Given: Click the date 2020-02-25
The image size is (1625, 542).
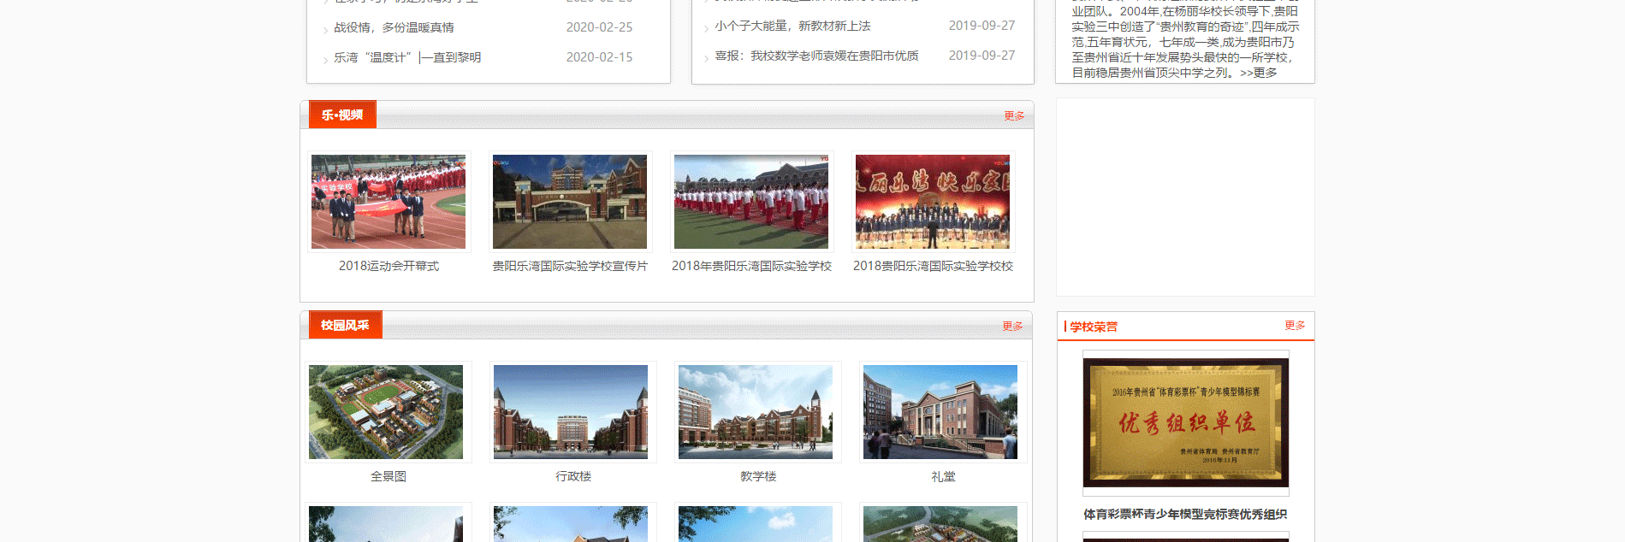Looking at the screenshot, I should 599,27.
